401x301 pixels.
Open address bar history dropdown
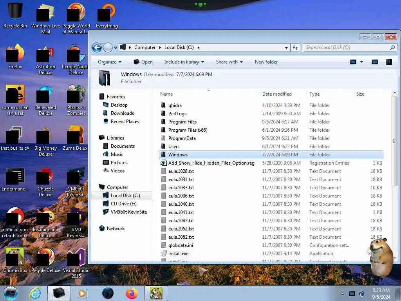click(286, 47)
